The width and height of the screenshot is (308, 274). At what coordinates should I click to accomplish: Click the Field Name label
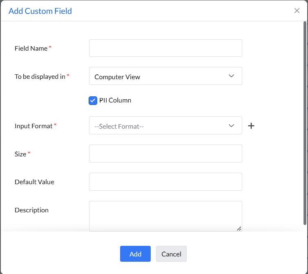tap(31, 48)
